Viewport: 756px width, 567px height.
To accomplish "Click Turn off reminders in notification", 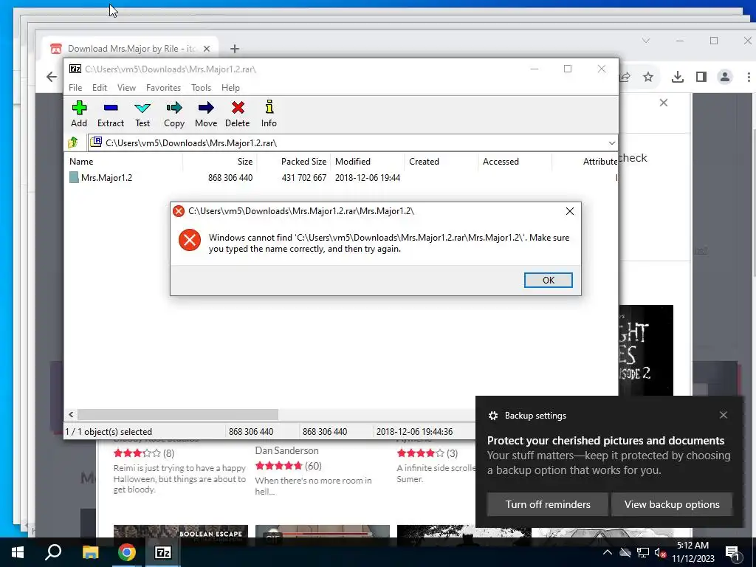I will click(x=548, y=504).
